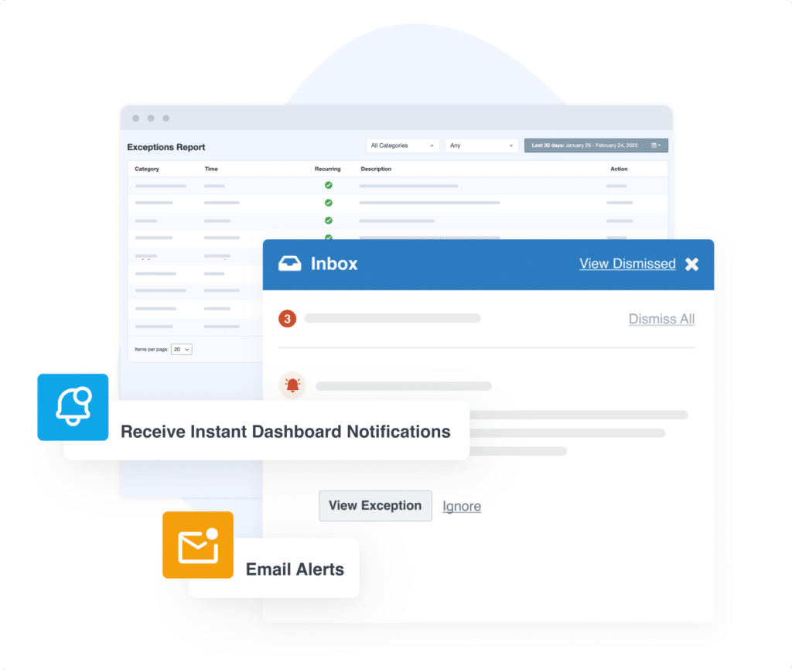Click the Ignore link
The height and width of the screenshot is (670, 792).
tap(462, 507)
